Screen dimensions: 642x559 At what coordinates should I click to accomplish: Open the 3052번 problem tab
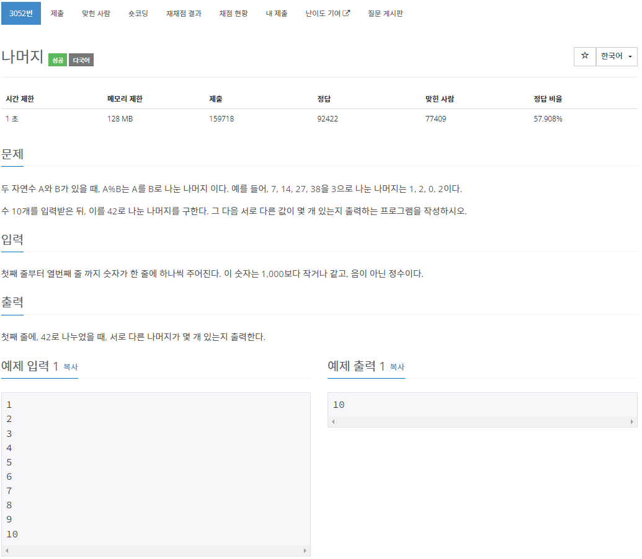[x=21, y=13]
